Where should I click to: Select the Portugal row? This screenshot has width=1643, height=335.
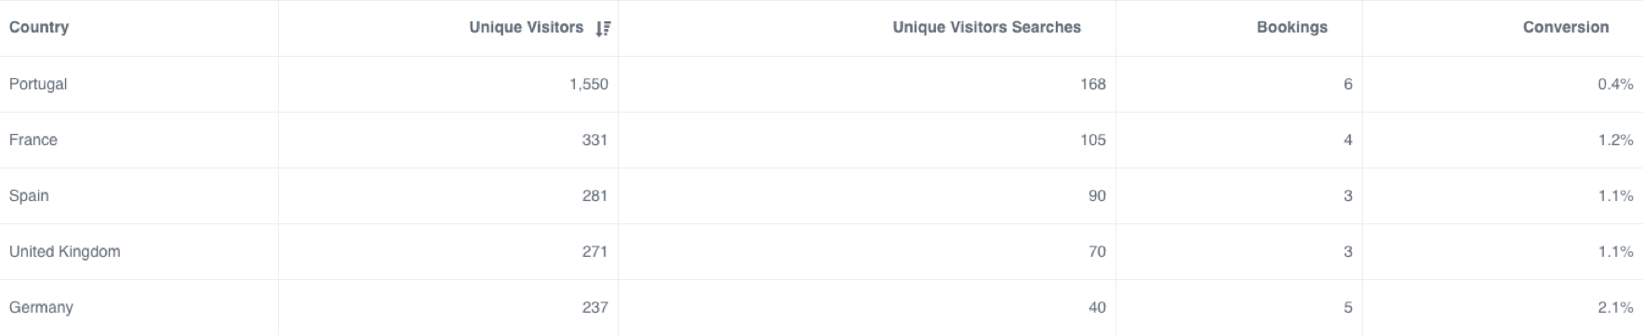point(821,85)
